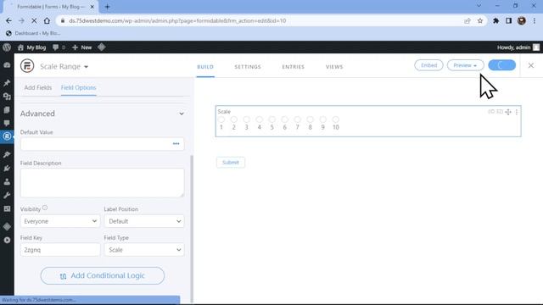543x305 pixels.
Task: Select the Field Options tab
Action: pos(78,87)
